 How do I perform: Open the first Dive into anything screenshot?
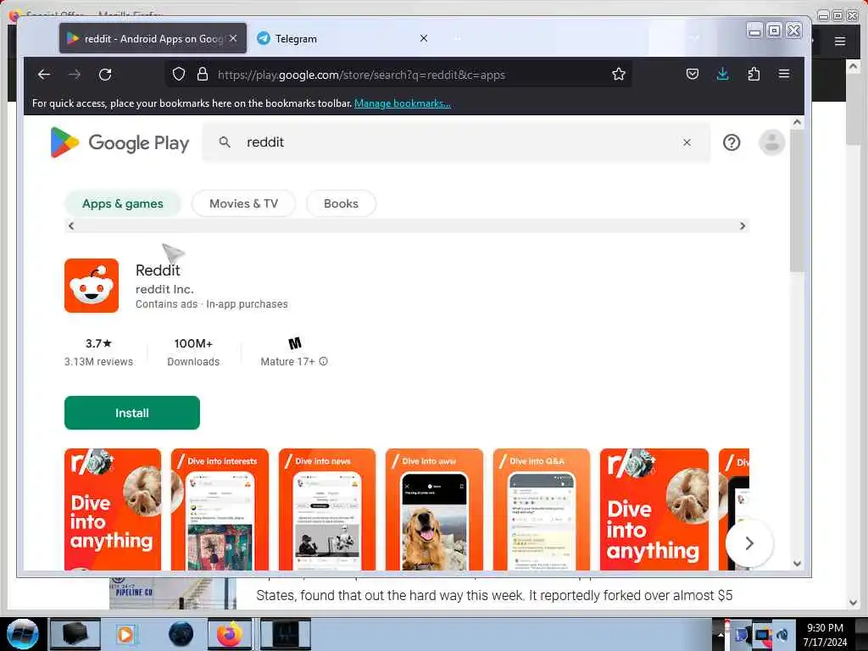coord(113,509)
